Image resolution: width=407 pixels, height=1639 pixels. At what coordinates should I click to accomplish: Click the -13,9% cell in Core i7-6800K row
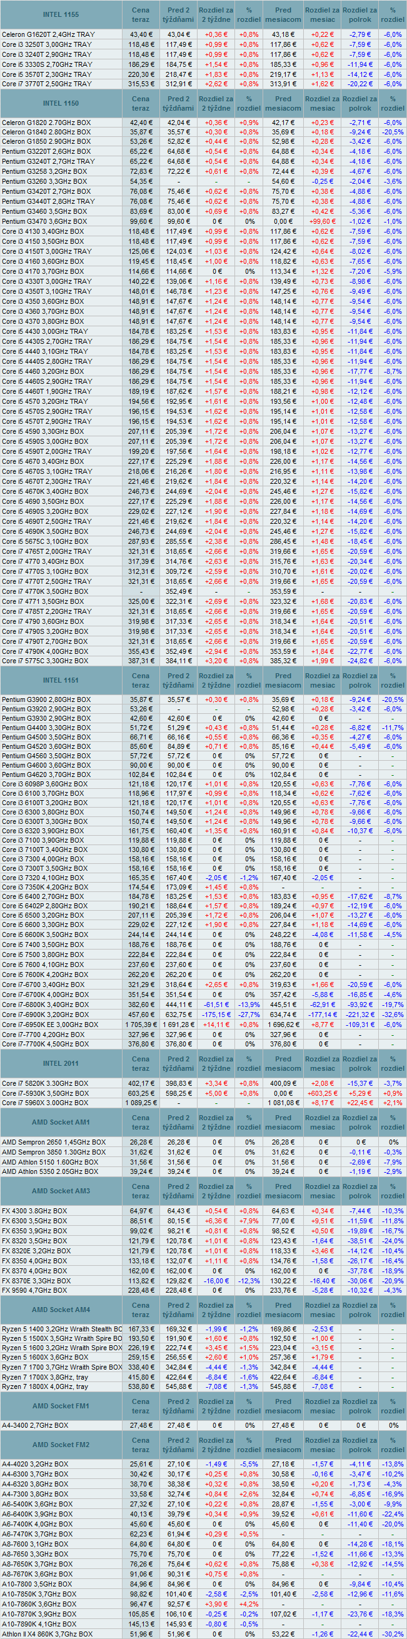(249, 1005)
